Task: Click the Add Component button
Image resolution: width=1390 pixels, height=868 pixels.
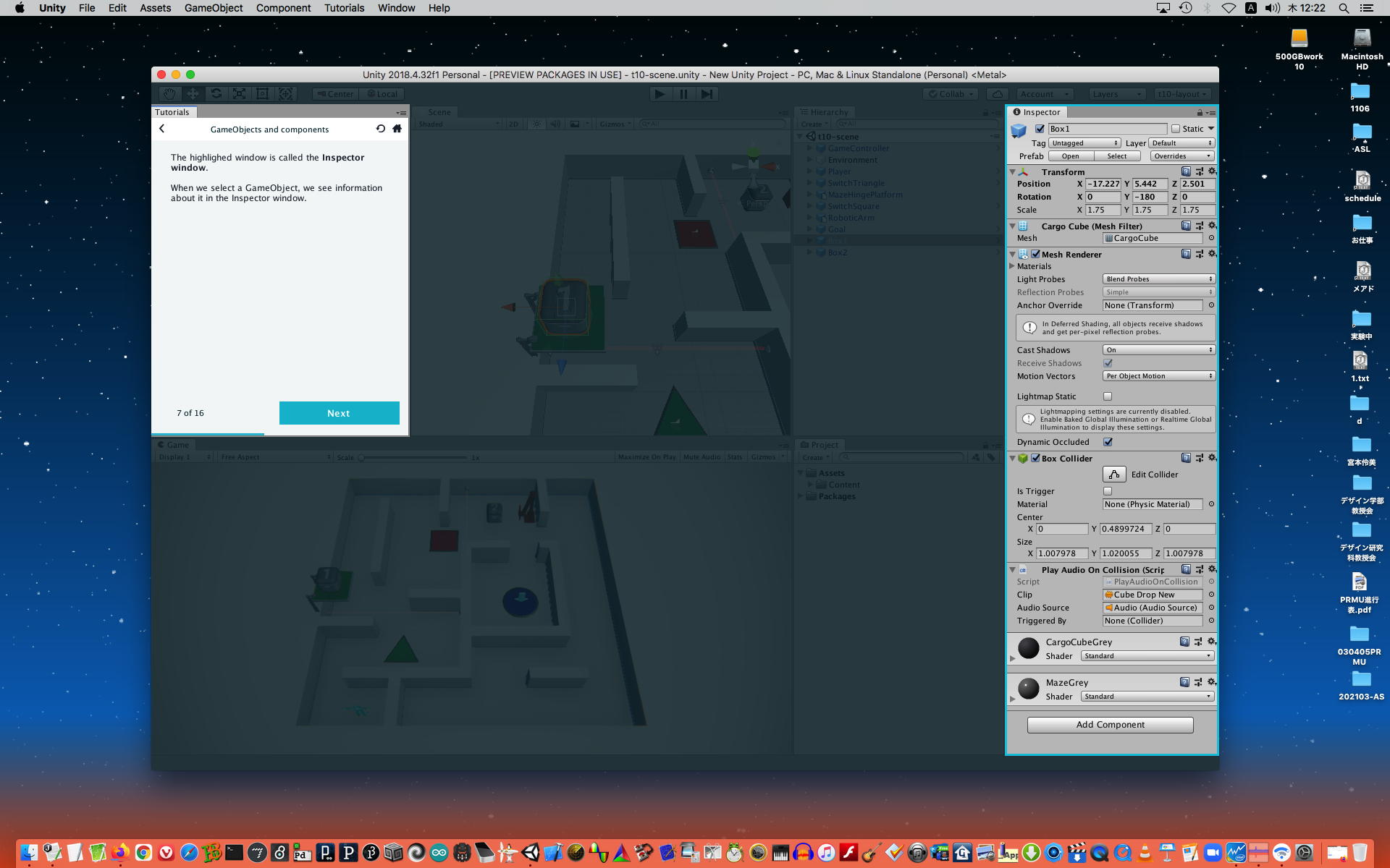Action: pos(1110,725)
